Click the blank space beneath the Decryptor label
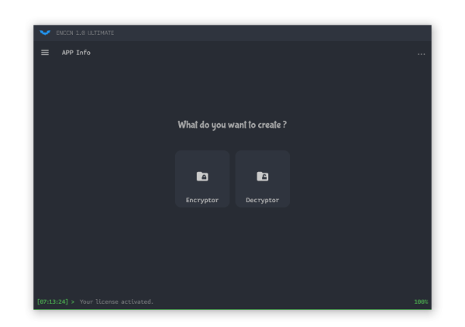The height and width of the screenshot is (327, 465). pos(263,252)
